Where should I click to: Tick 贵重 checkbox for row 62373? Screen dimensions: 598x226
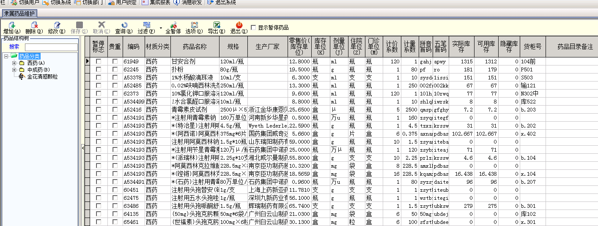pos(115,94)
